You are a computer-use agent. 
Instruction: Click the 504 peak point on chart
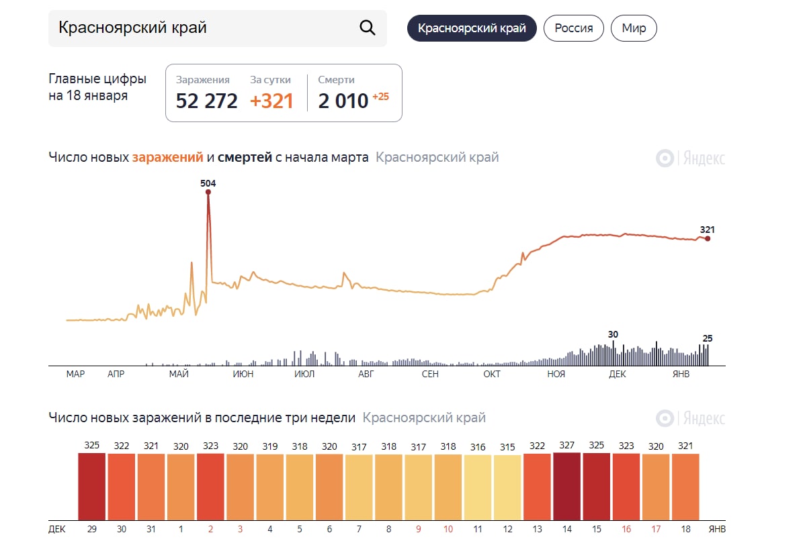(208, 192)
